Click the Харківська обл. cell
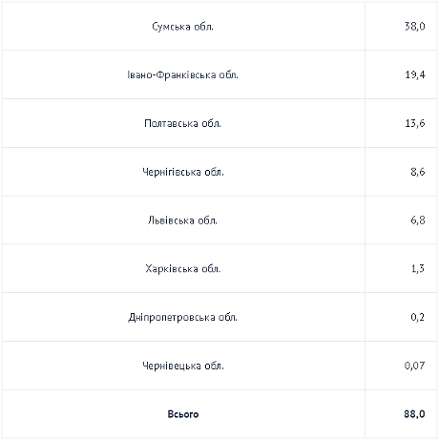The height and width of the screenshot is (440, 439). coord(183,268)
